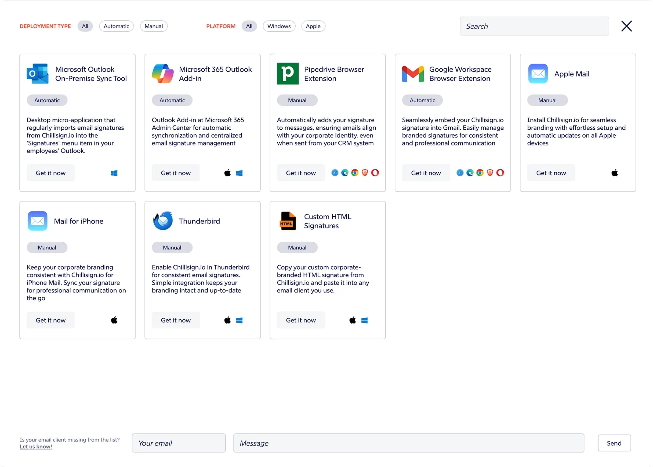This screenshot has height=467, width=653.
Task: Get it now for Thunderbird
Action: [176, 320]
